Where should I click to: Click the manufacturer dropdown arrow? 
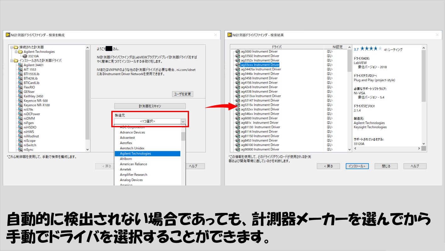(x=183, y=121)
